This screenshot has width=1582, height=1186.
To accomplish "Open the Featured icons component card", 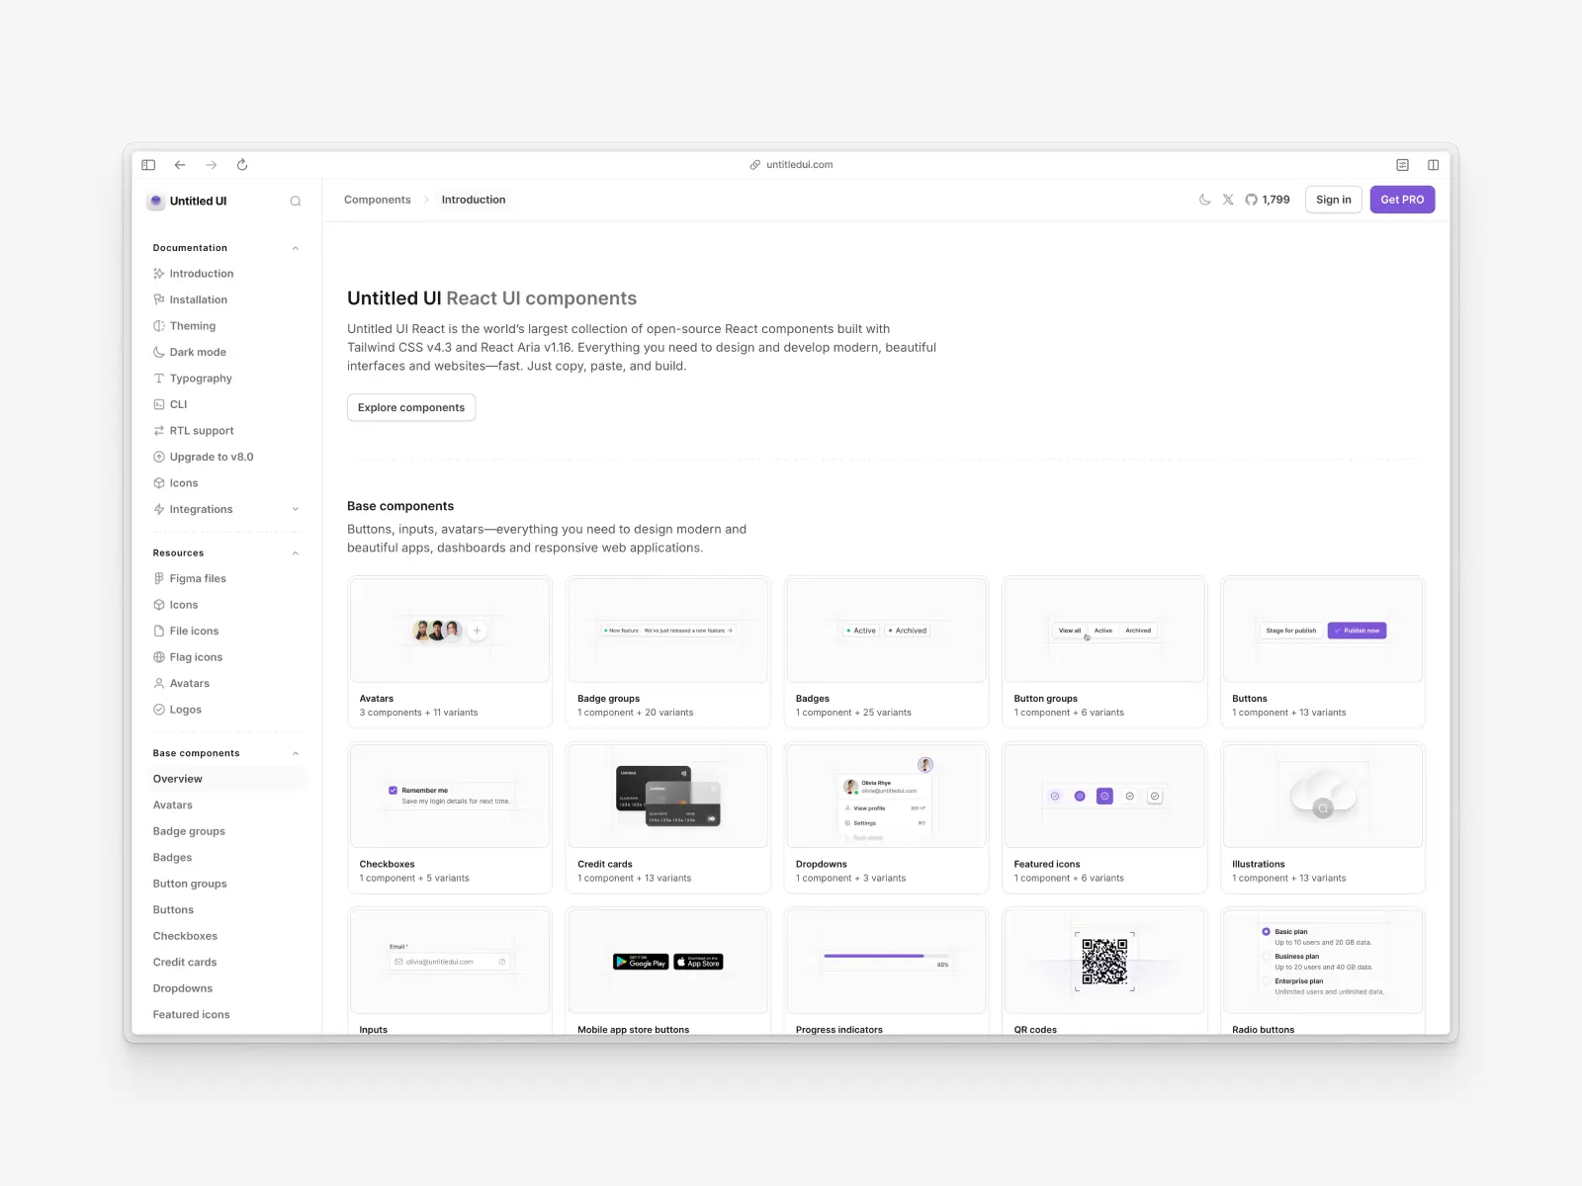I will (1104, 818).
